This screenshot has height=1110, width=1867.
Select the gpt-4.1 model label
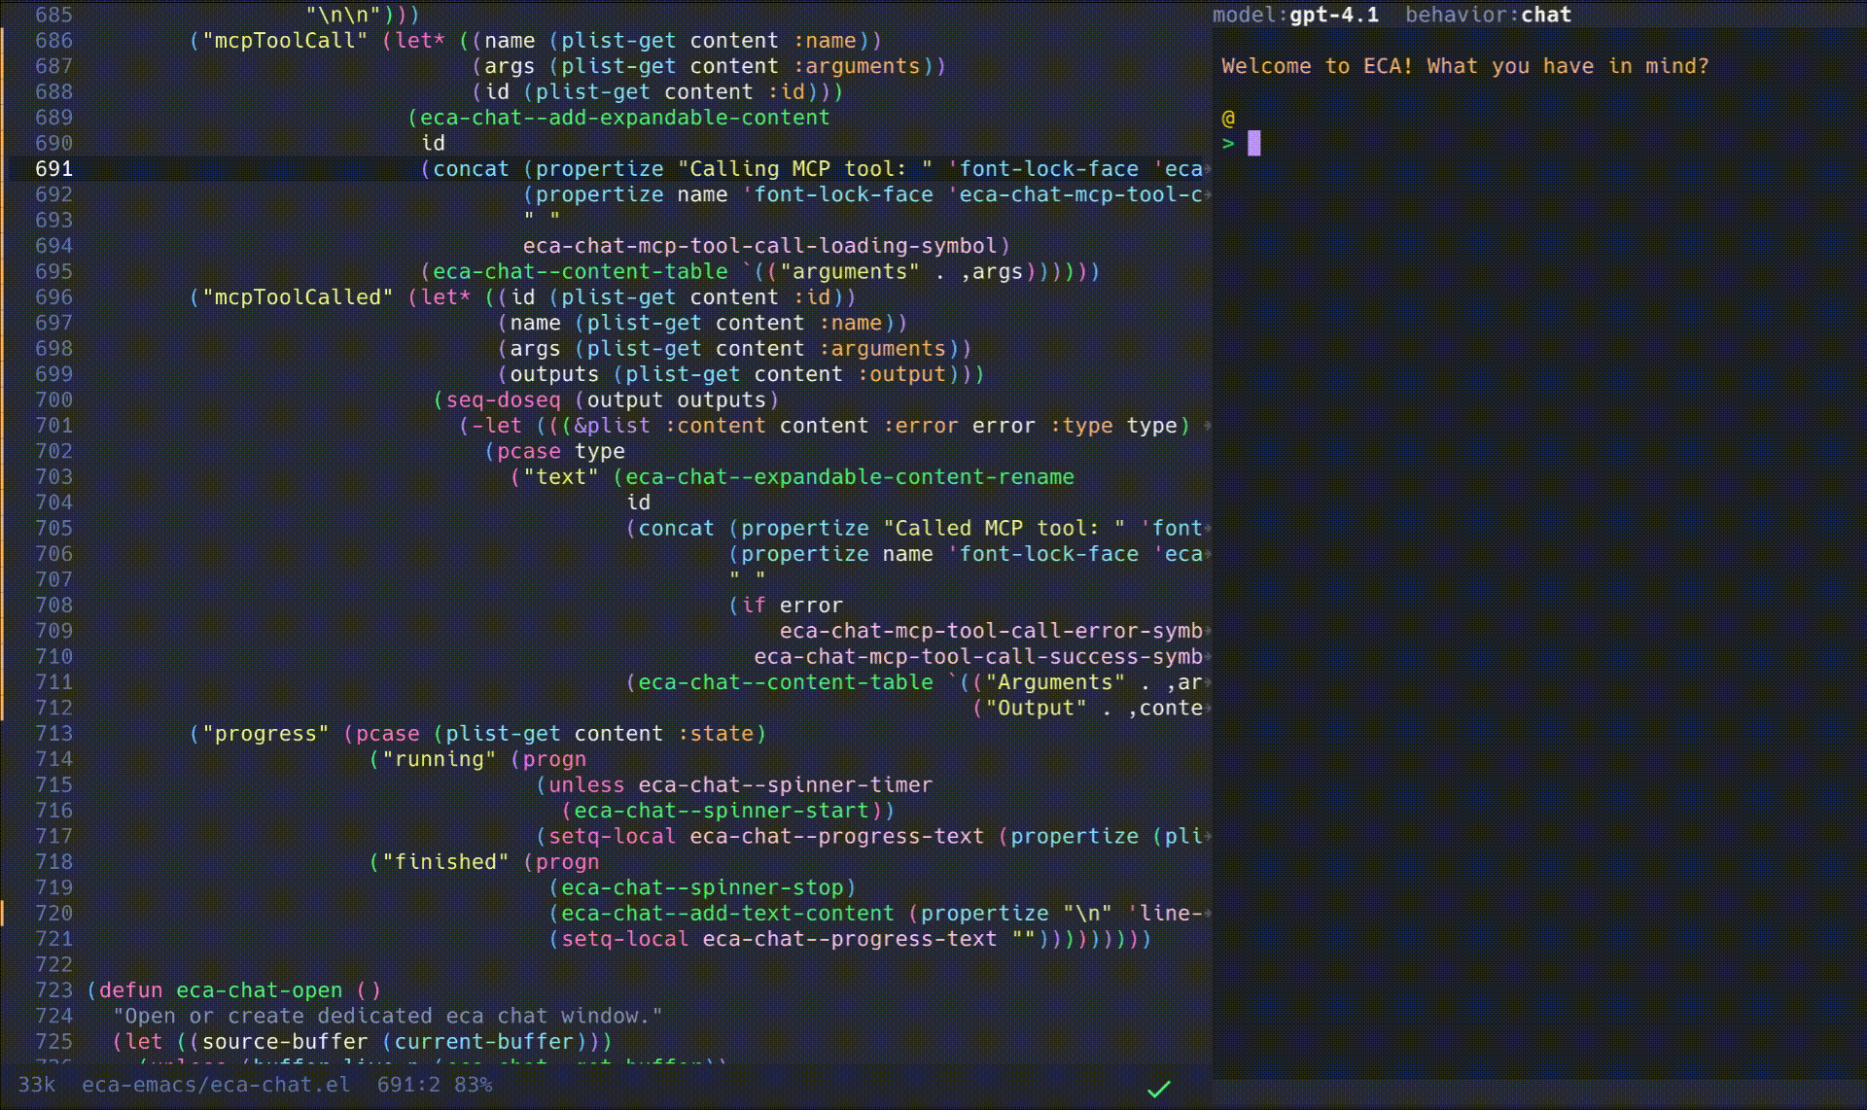1334,15
